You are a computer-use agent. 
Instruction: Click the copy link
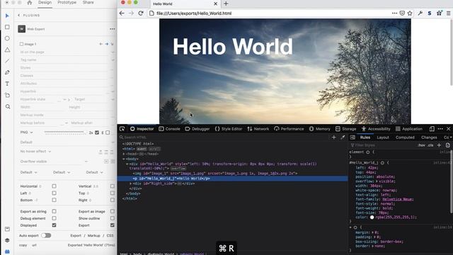click(23, 245)
